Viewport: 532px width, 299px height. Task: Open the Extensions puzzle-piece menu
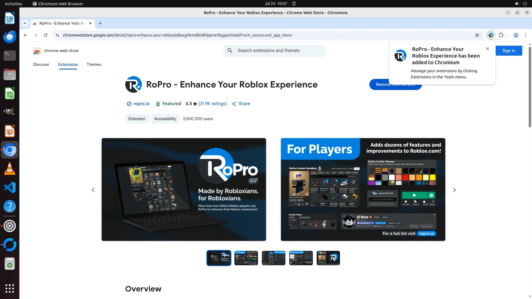[501, 35]
